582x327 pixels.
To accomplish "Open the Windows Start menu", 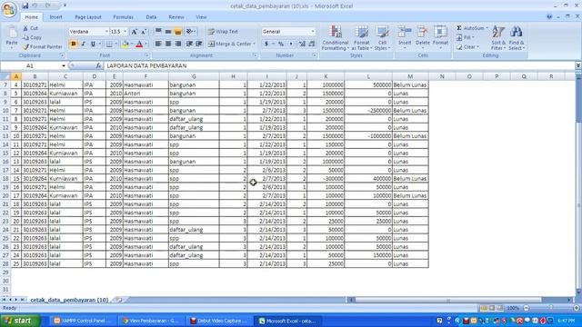I will 20,321.
